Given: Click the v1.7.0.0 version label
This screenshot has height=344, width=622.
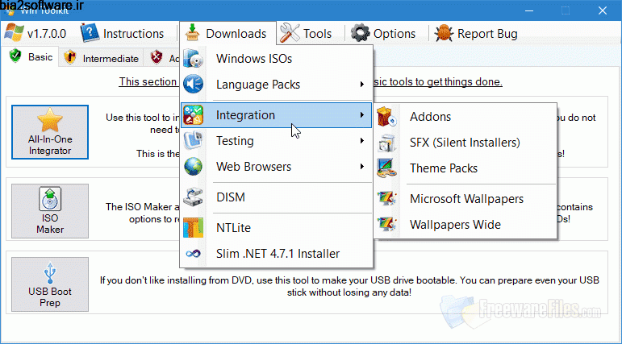Looking at the screenshot, I should [47, 34].
